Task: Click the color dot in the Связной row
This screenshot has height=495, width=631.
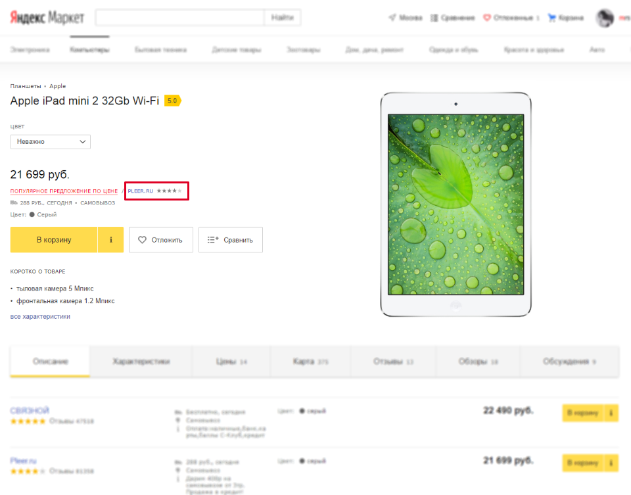Action: [302, 411]
